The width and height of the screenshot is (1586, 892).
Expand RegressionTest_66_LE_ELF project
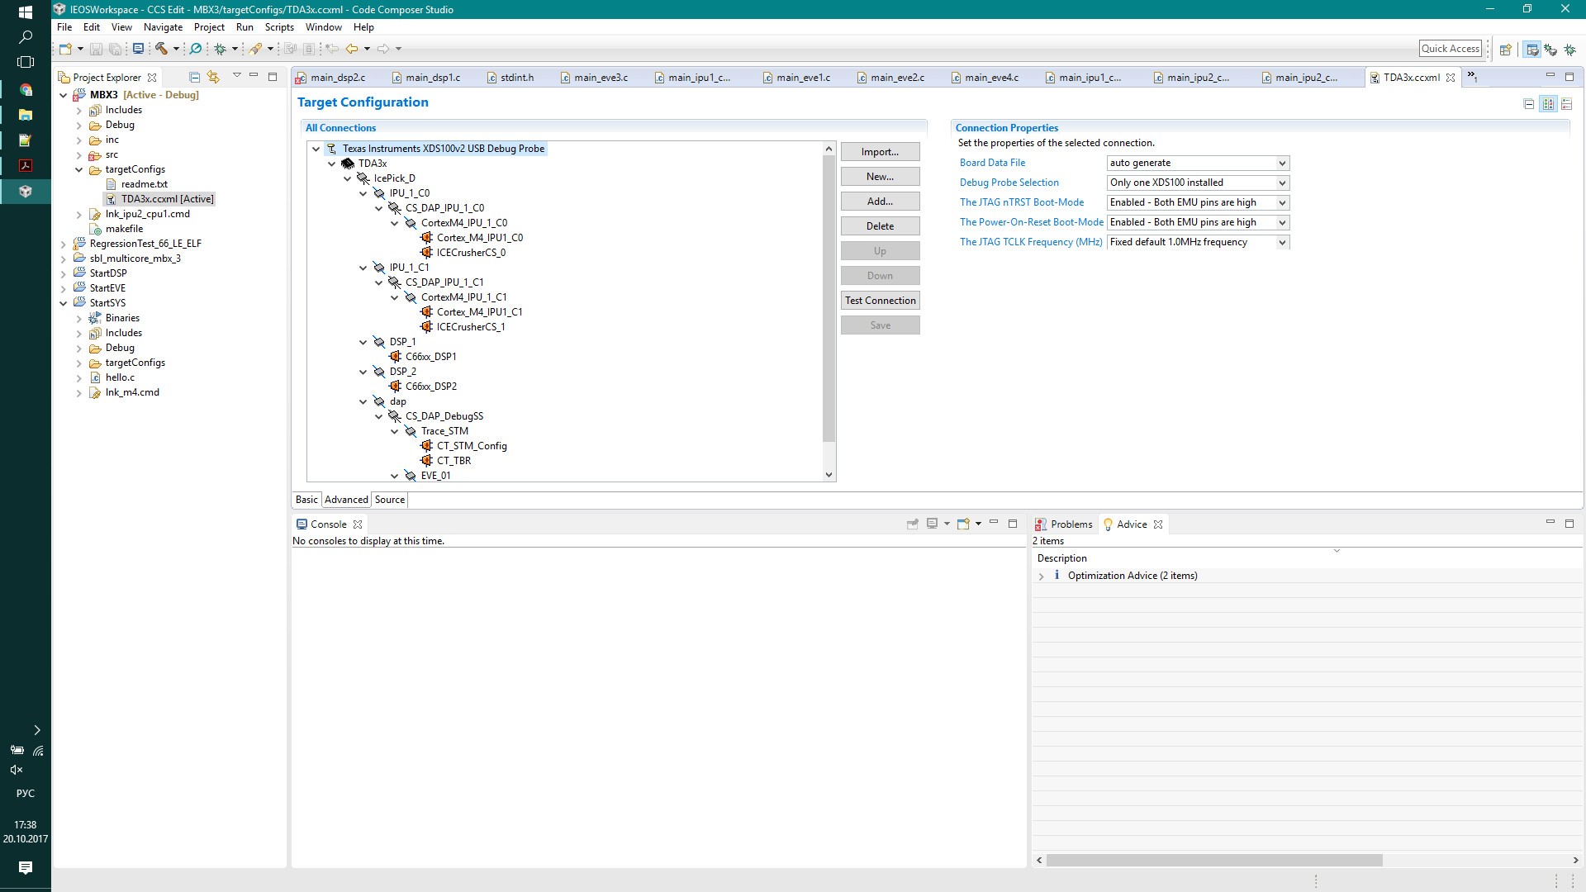click(64, 244)
